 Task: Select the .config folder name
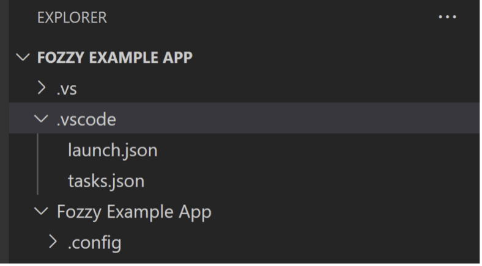[94, 243]
